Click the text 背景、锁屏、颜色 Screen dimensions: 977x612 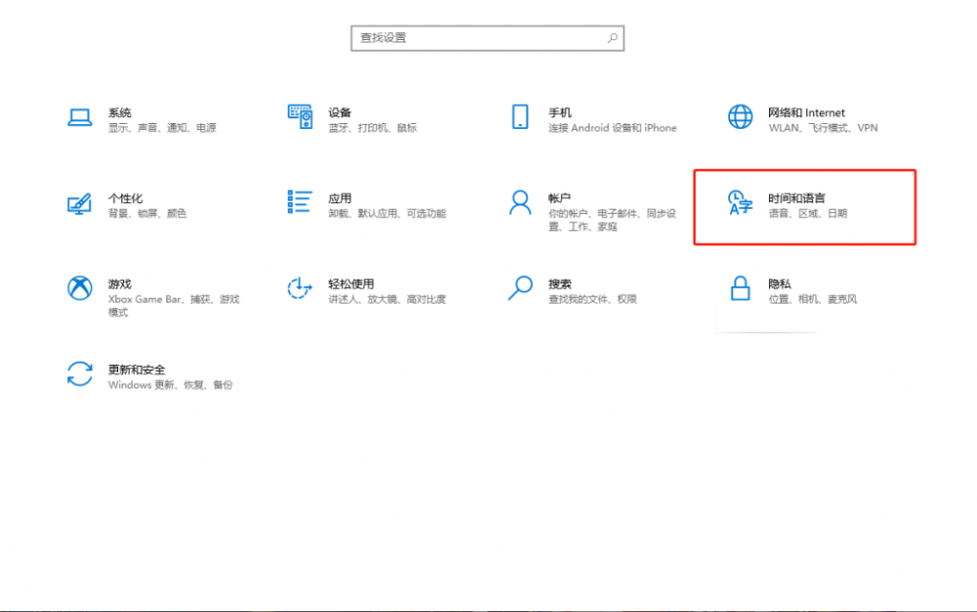pos(148,214)
